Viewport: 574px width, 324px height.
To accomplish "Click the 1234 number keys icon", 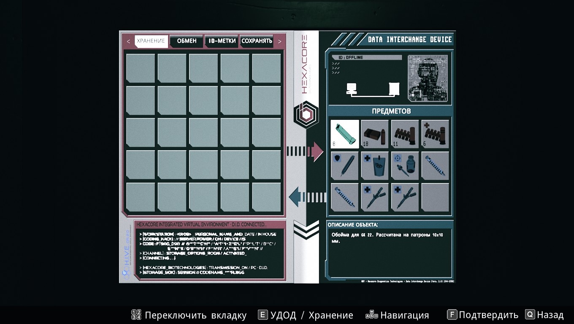I will [x=136, y=315].
